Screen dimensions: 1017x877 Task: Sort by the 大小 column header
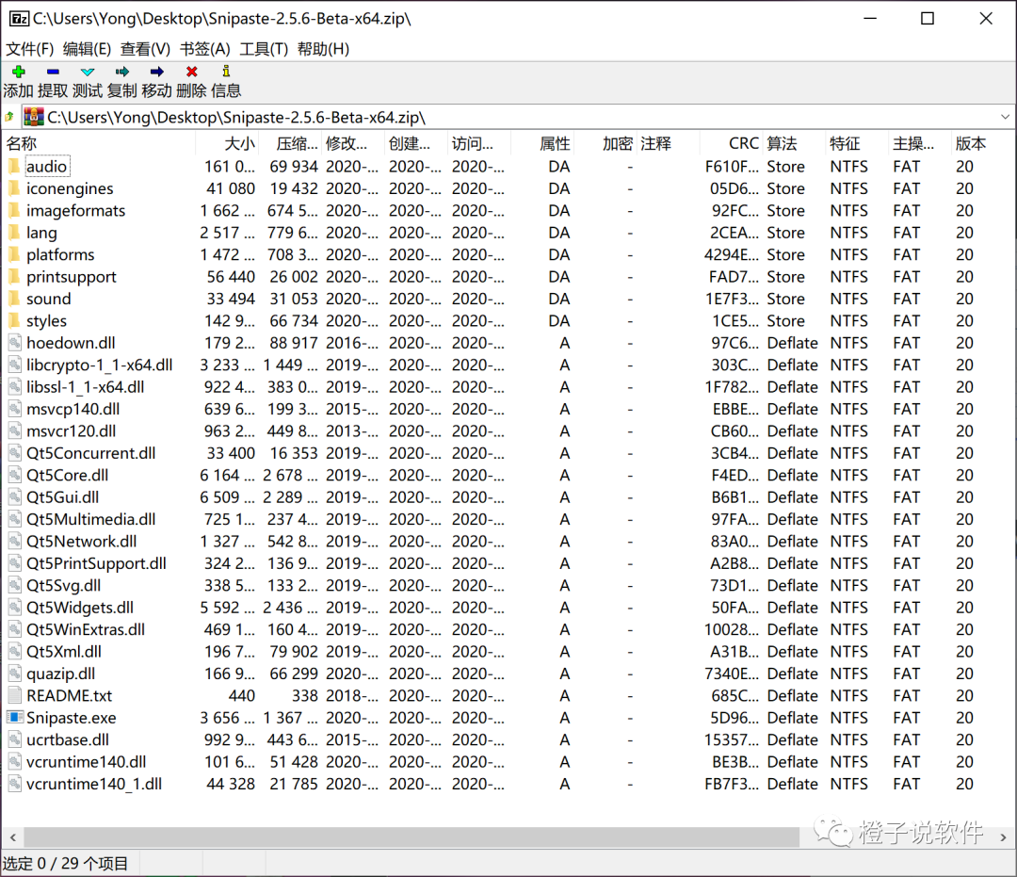pos(227,143)
